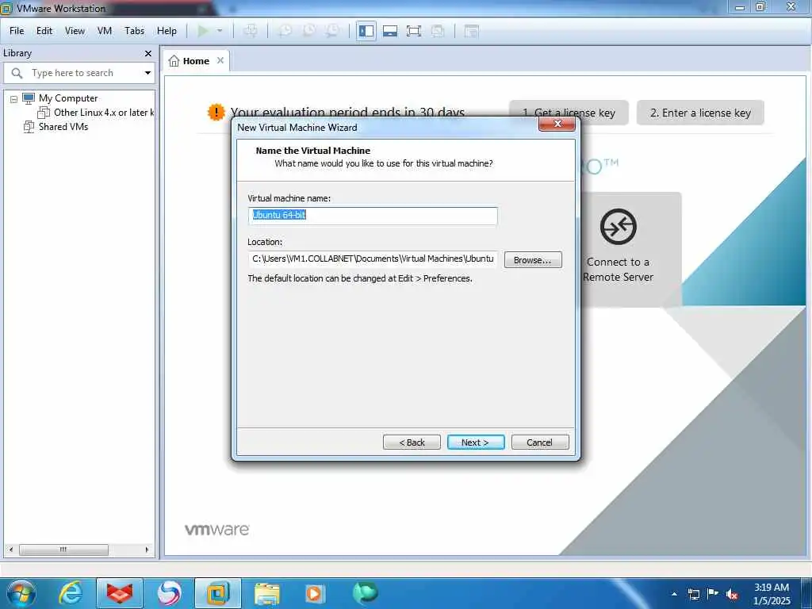The width and height of the screenshot is (812, 609).
Task: Click Library scrollbar left arrow
Action: 11,550
